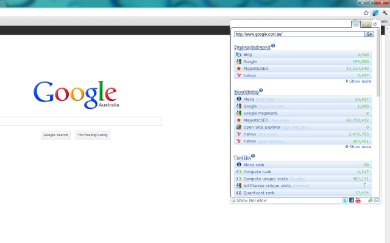Click Yahoo specified URL value 267,461
This screenshot has height=243, width=390.
361,141
